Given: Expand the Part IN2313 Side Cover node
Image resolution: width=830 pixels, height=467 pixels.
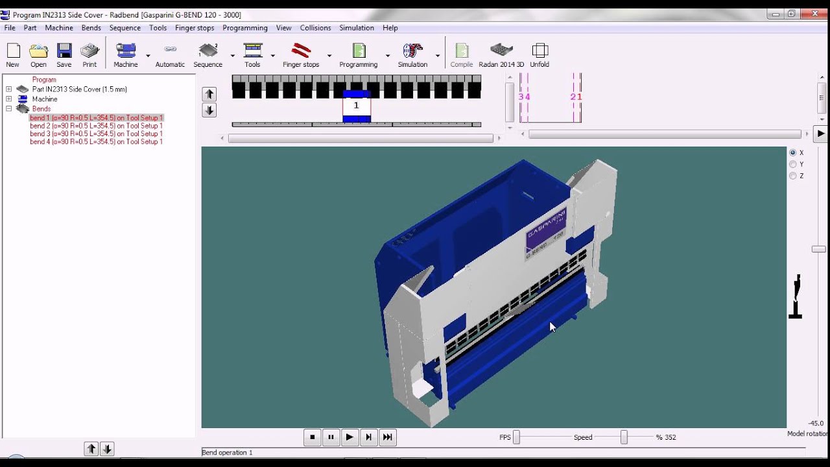Looking at the screenshot, I should click(9, 90).
